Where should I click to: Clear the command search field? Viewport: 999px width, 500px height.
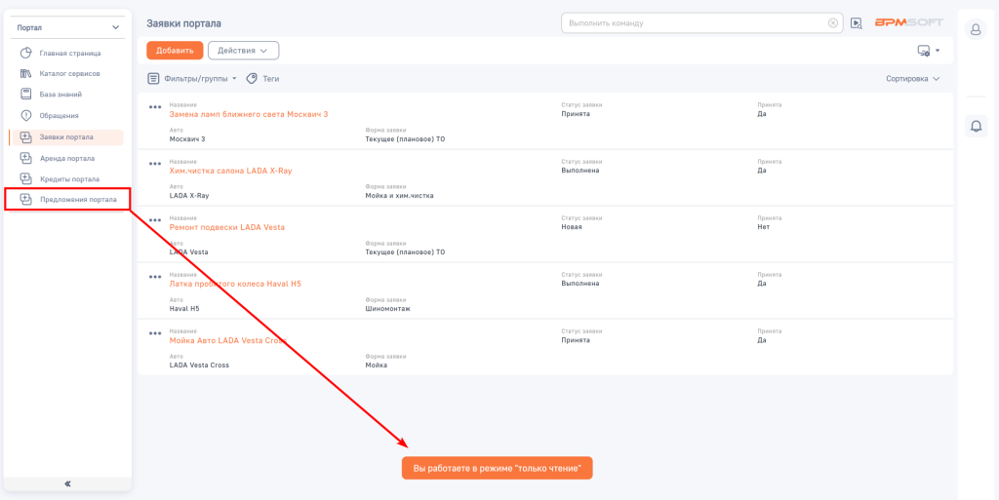click(x=832, y=22)
